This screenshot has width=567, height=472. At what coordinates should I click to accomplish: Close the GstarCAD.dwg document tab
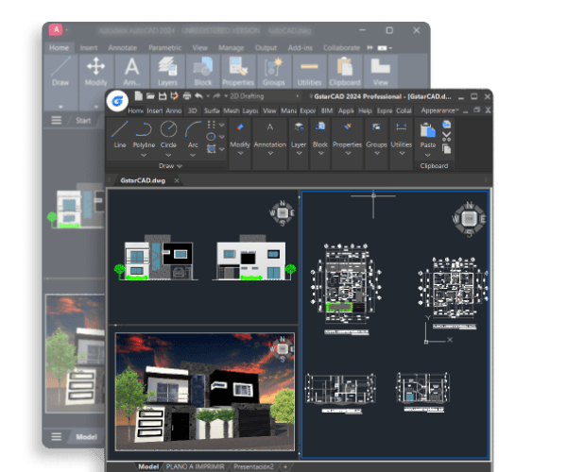(x=177, y=180)
